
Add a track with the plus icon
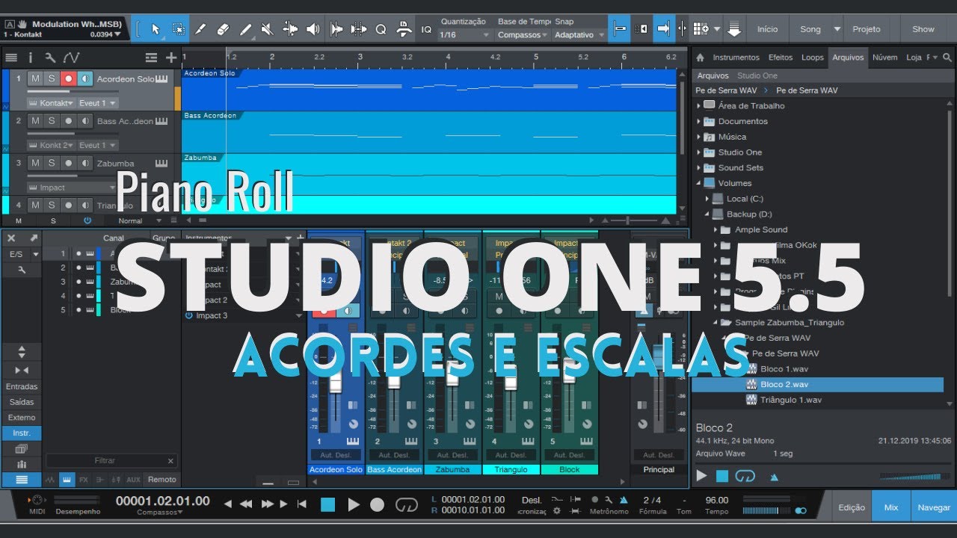[x=171, y=58]
